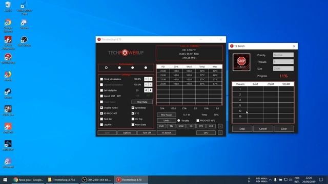
Task: Click the TechPowerUp logo in ThrottleStop
Action: 126,53
